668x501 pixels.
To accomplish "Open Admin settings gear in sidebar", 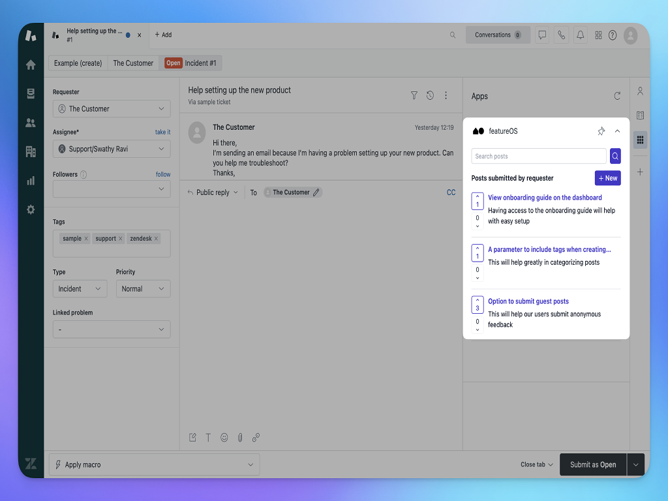I will (x=31, y=210).
